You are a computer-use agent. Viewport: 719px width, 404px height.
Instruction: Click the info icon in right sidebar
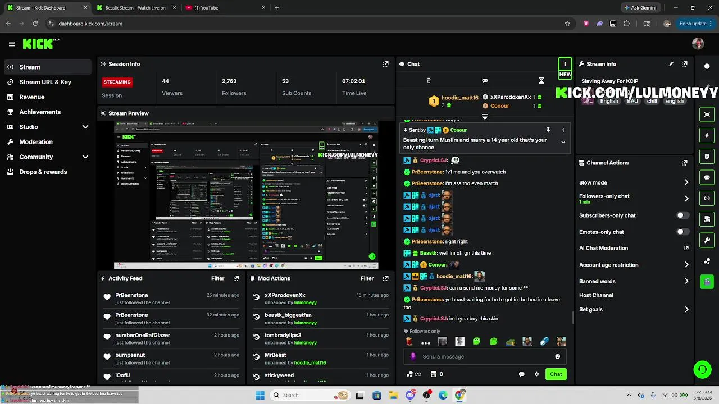pyautogui.click(x=707, y=66)
